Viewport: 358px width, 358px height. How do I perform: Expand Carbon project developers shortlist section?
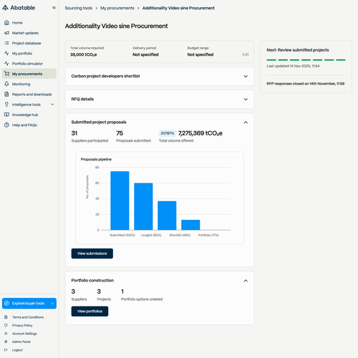(246, 77)
